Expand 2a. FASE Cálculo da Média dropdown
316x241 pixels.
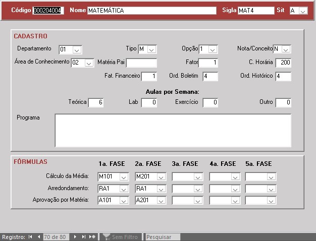point(161,177)
